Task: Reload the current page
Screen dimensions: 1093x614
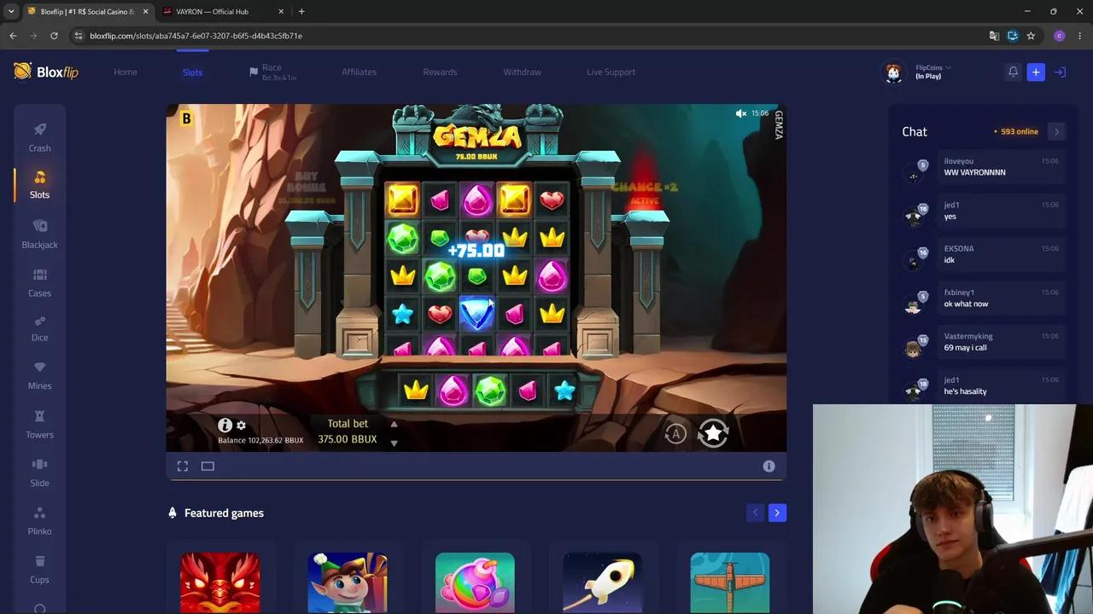Action: click(x=54, y=36)
